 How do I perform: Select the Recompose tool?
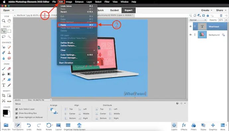tap(9, 96)
